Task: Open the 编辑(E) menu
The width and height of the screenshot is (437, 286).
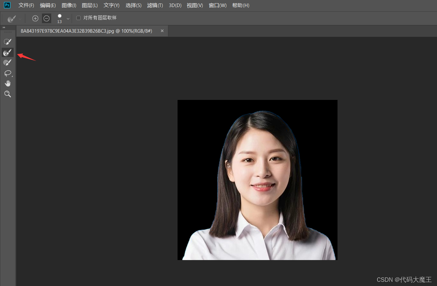Action: pyautogui.click(x=48, y=5)
